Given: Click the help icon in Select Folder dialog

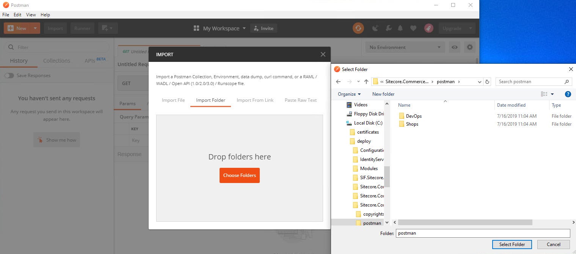Looking at the screenshot, I should click(x=568, y=94).
